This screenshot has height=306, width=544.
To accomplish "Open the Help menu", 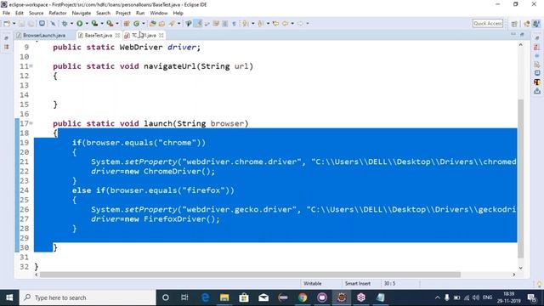I will pyautogui.click(x=178, y=13).
